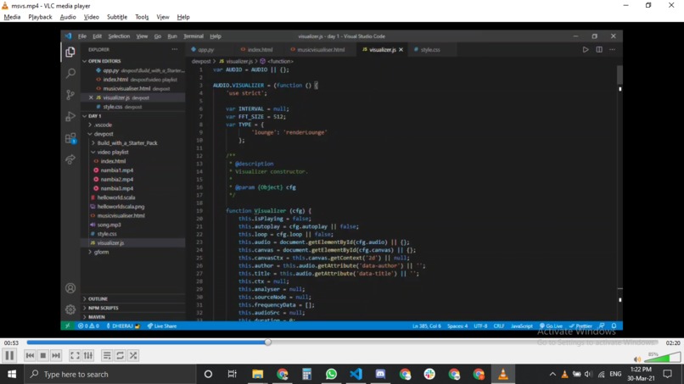The width and height of the screenshot is (684, 384).
Task: Expand the .vscode folder
Action: 101,125
